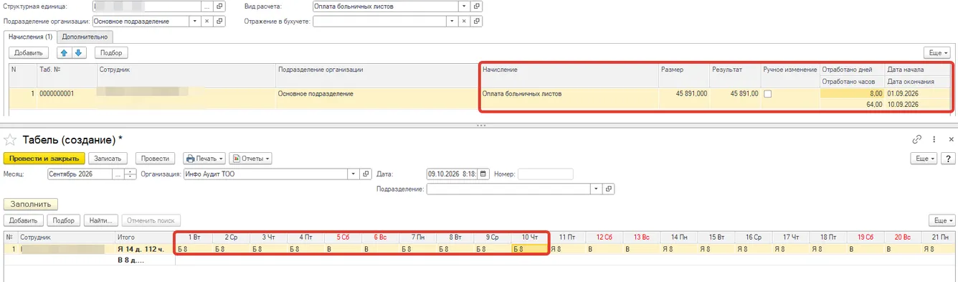Select Результат cell 45 891,00
Screen dimensions: 958x282
tap(735, 94)
